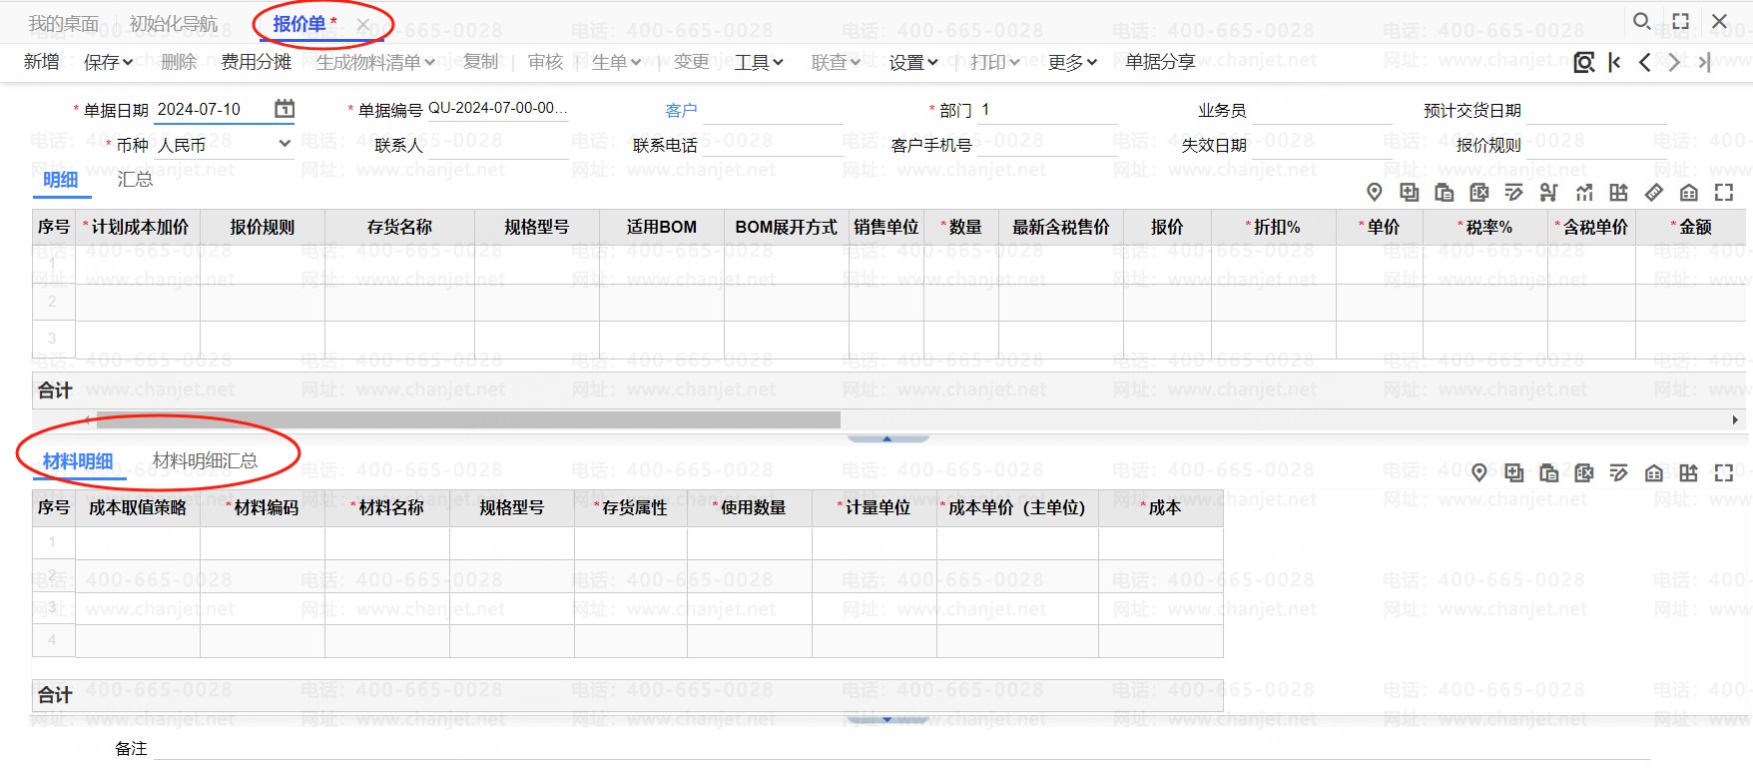Select the 材料明细 tab

coord(78,461)
